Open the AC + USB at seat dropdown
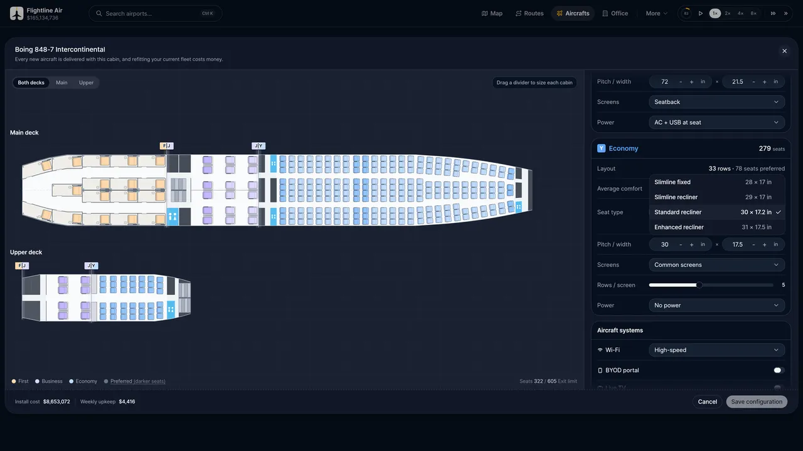The width and height of the screenshot is (803, 451). [x=716, y=122]
